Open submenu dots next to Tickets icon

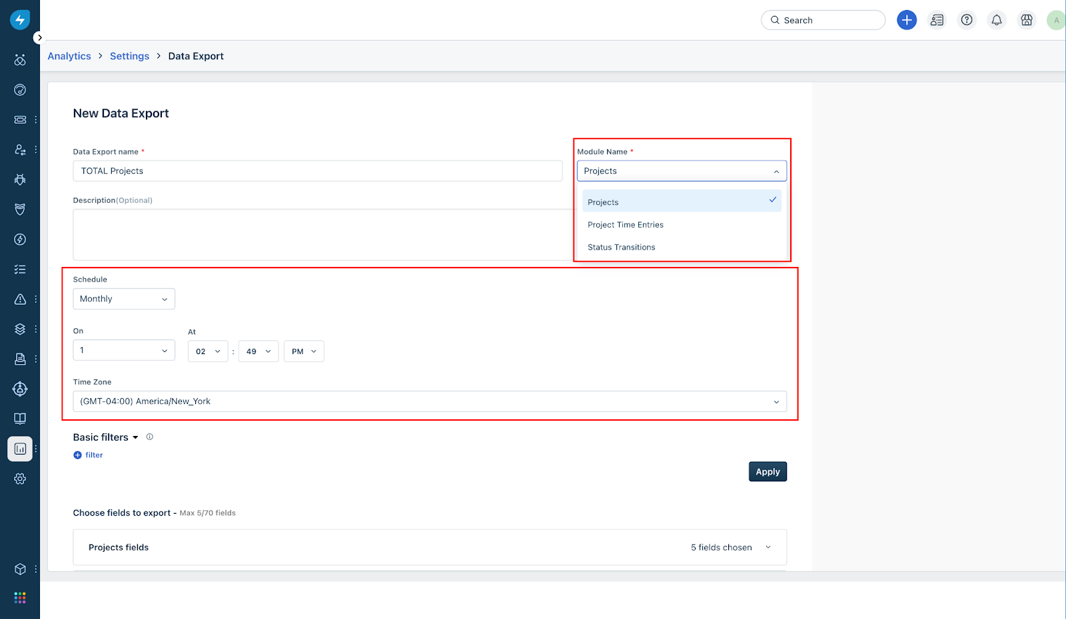click(36, 120)
